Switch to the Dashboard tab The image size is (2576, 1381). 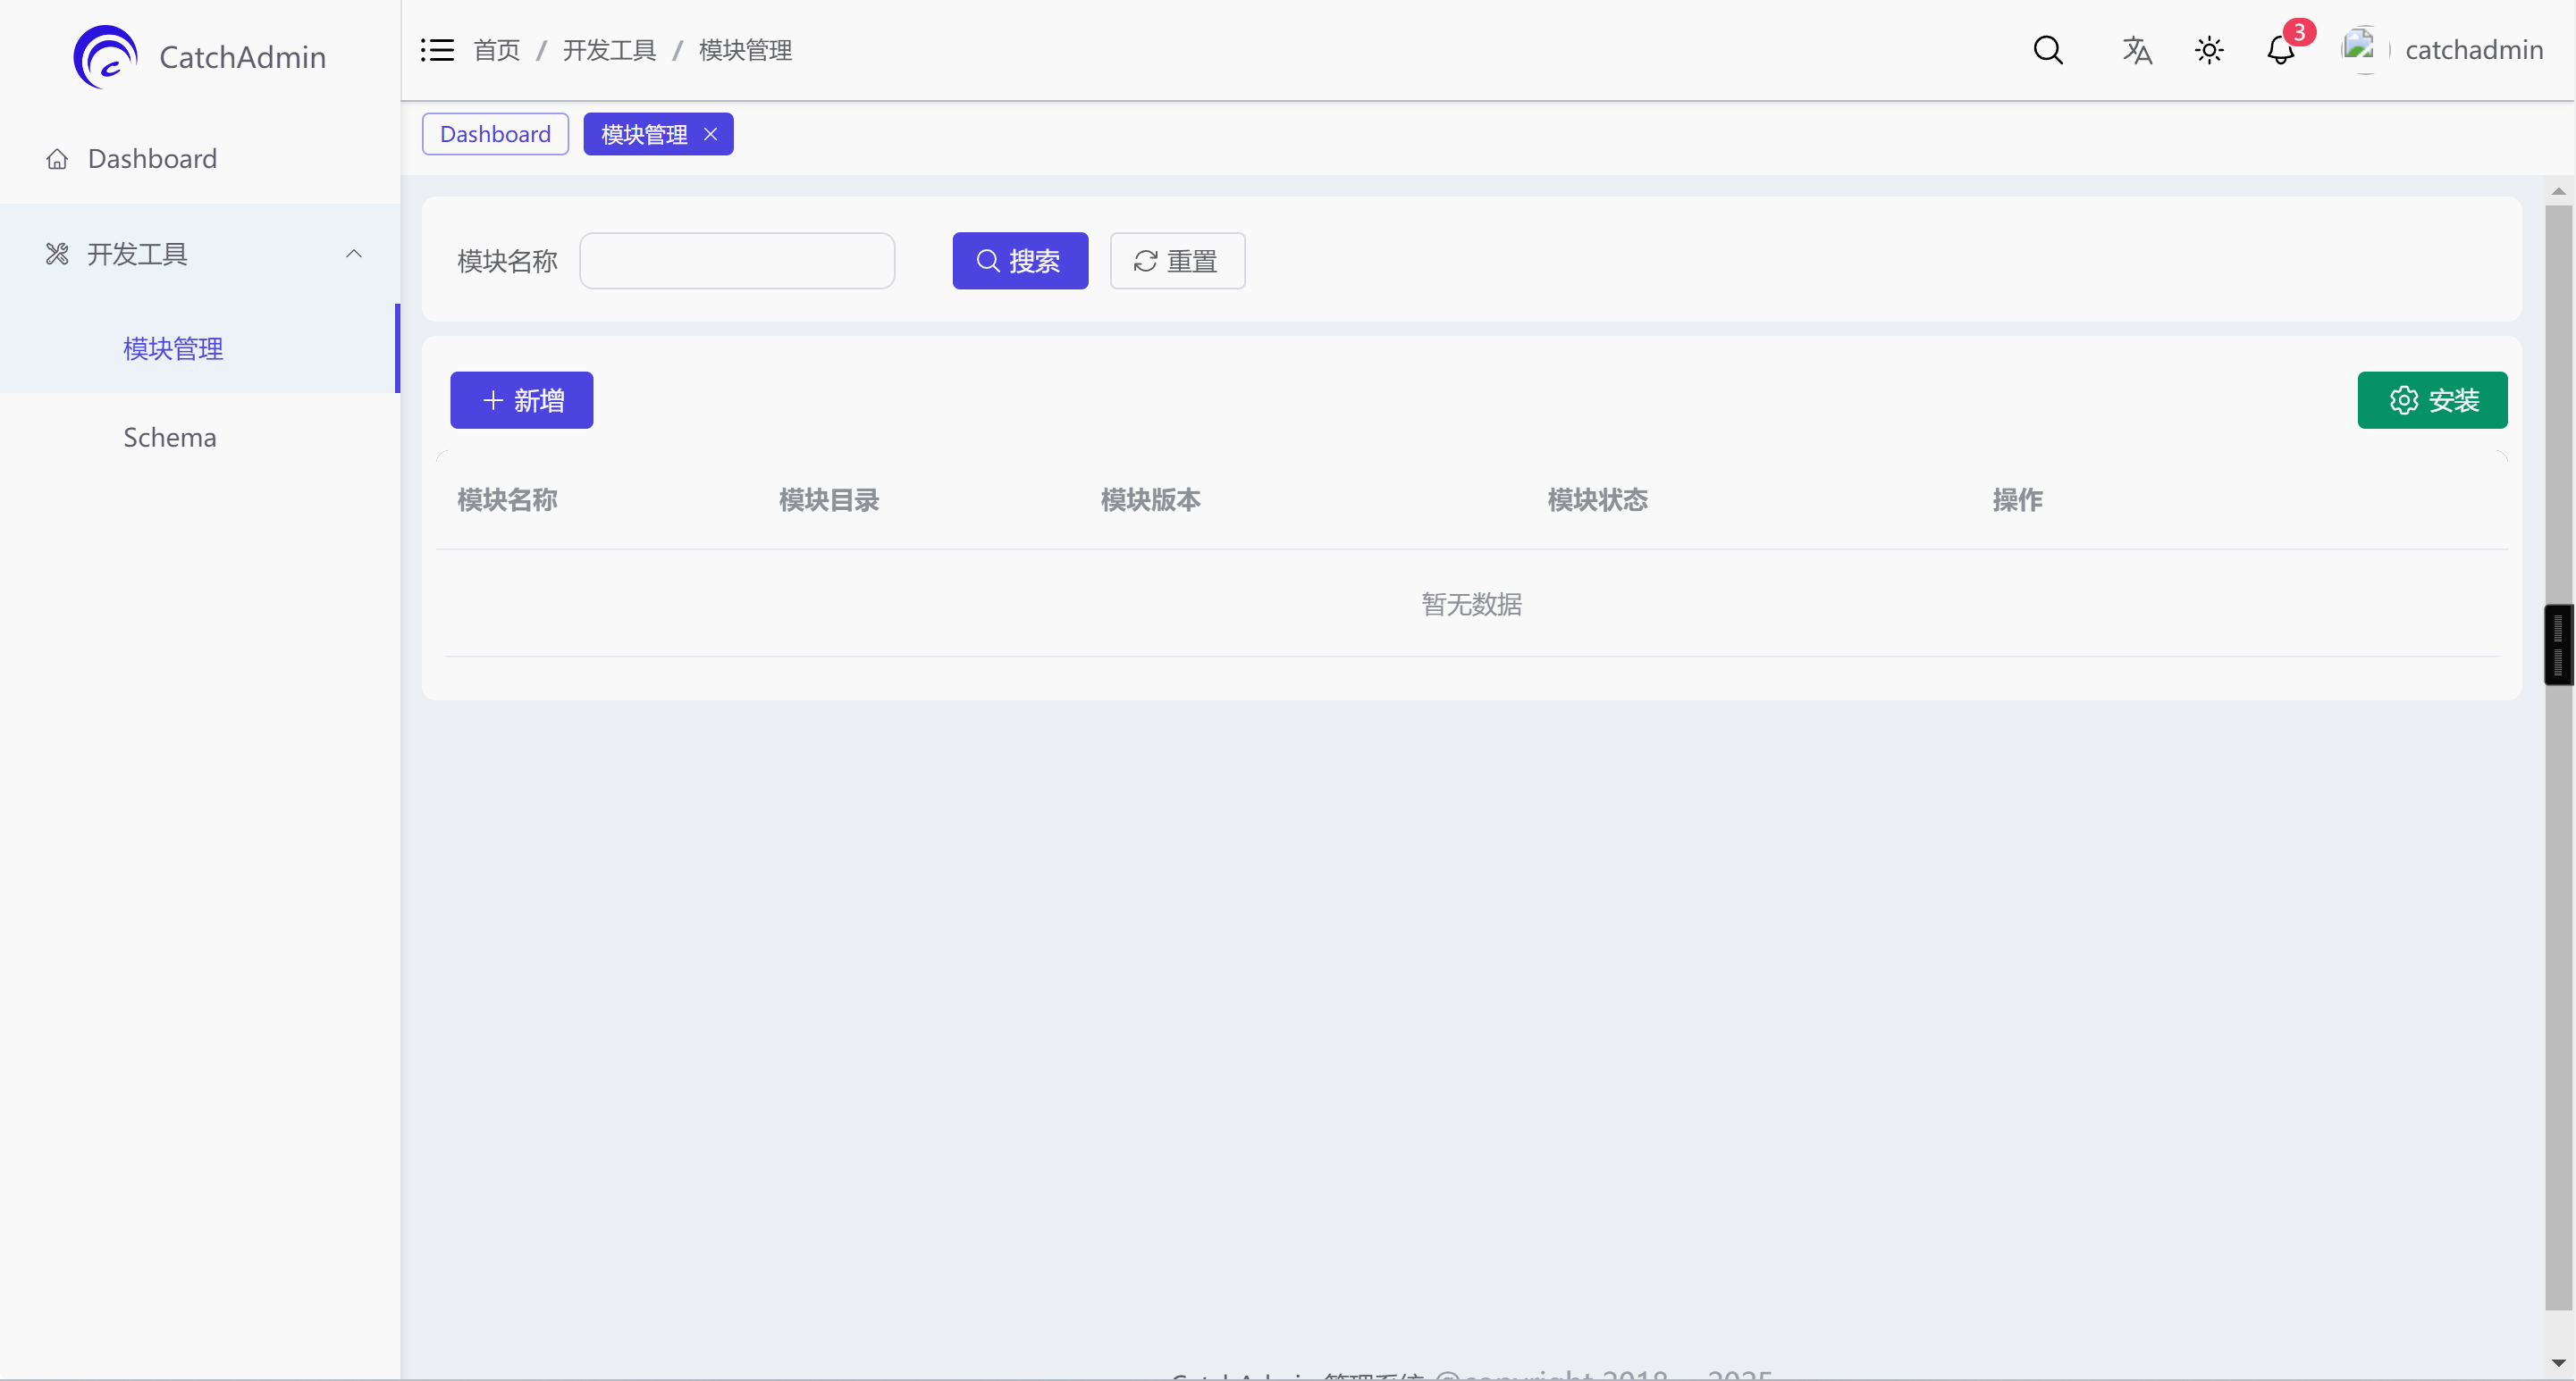[495, 134]
